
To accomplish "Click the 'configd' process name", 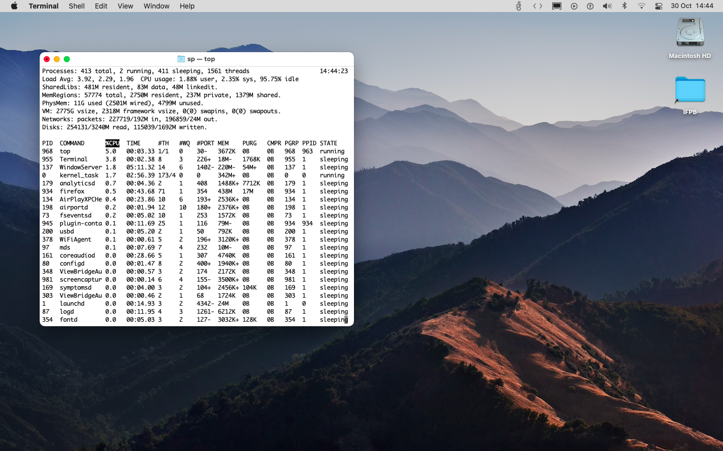I will point(72,264).
